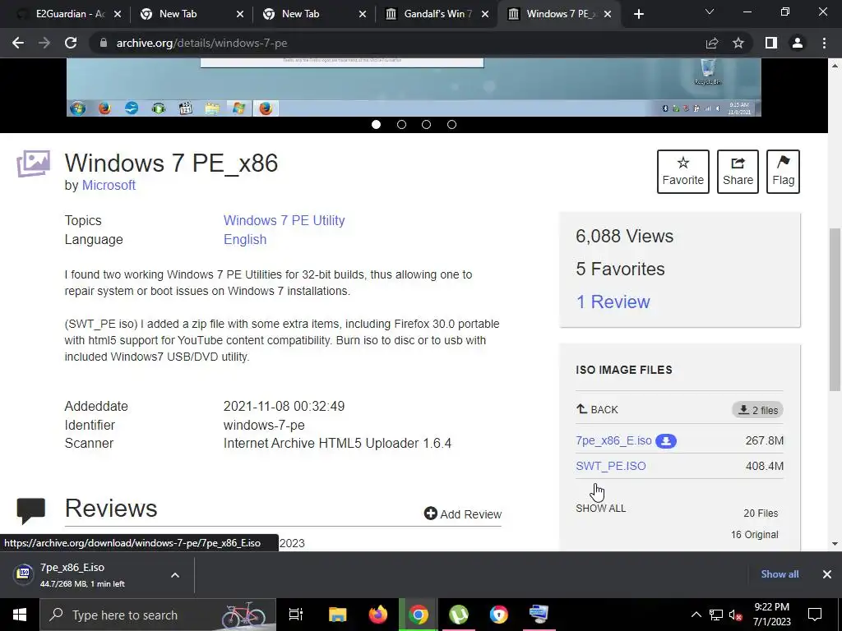The image size is (842, 631).
Task: Click the slideshow preview image
Action: click(x=414, y=87)
